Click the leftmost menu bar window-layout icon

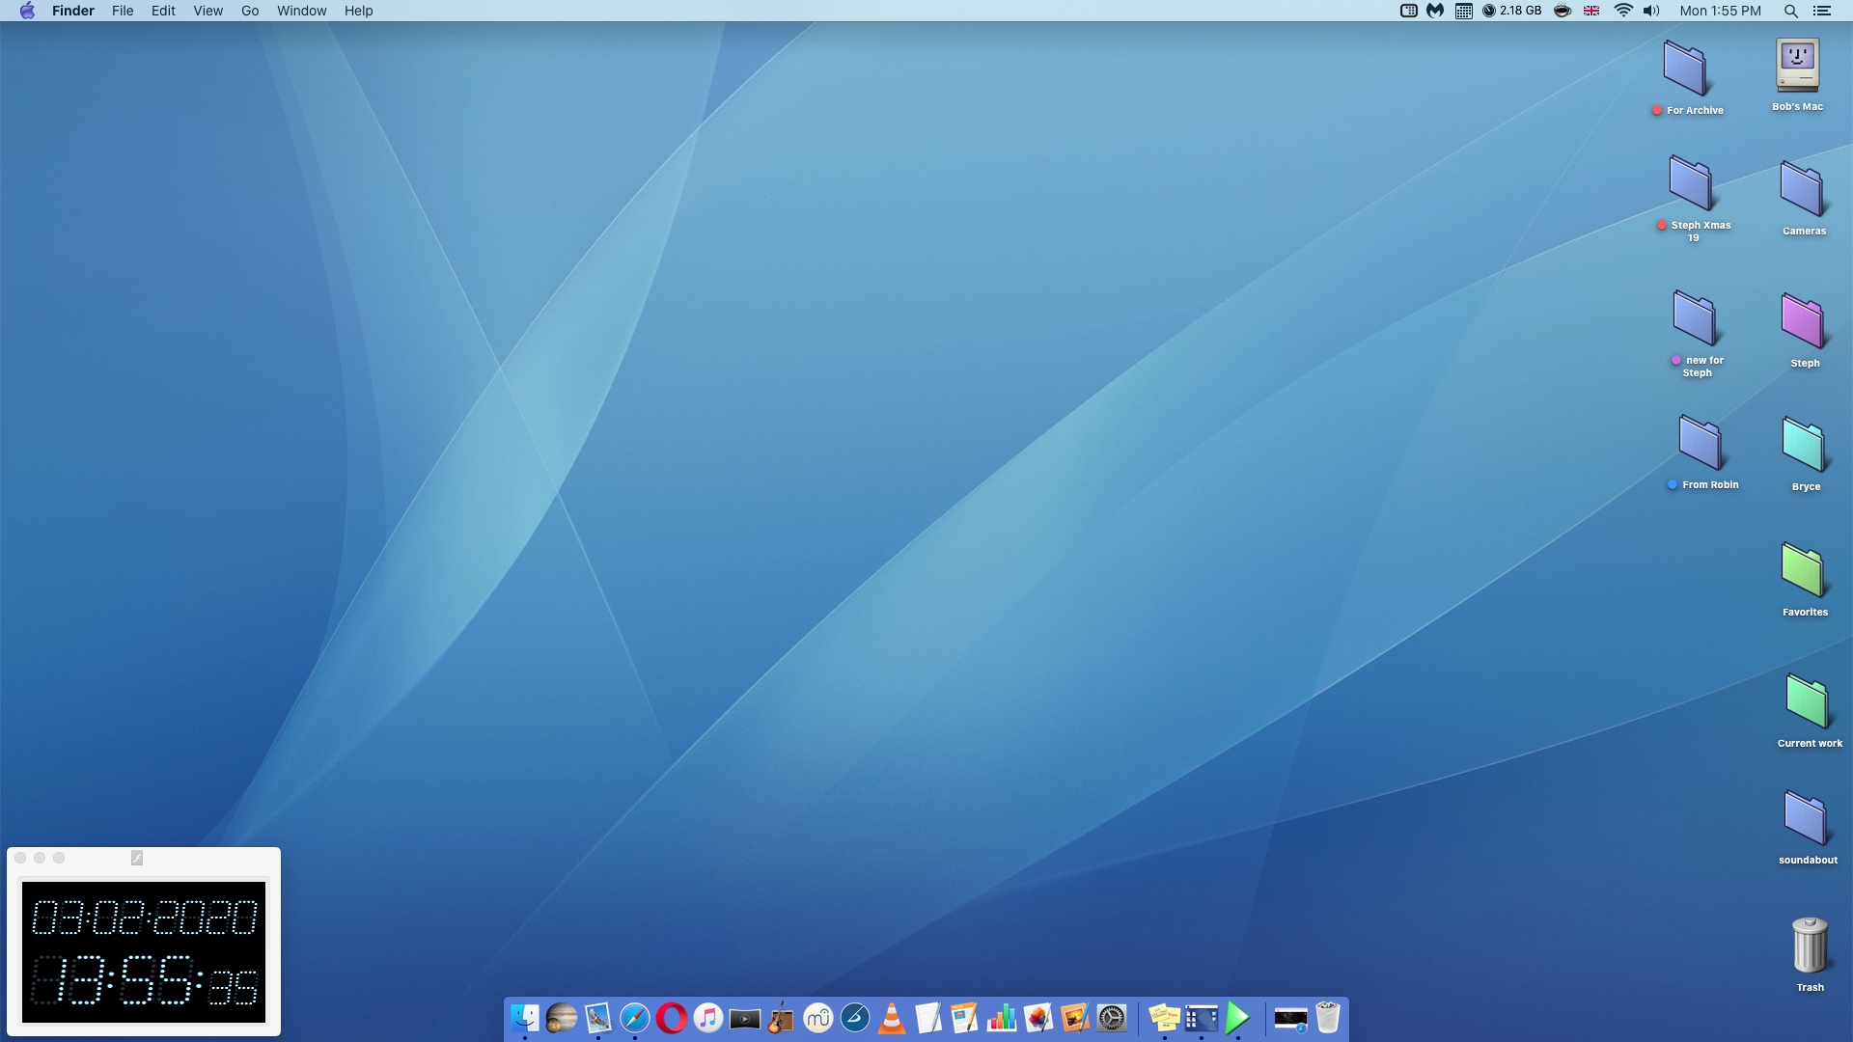(x=1408, y=11)
